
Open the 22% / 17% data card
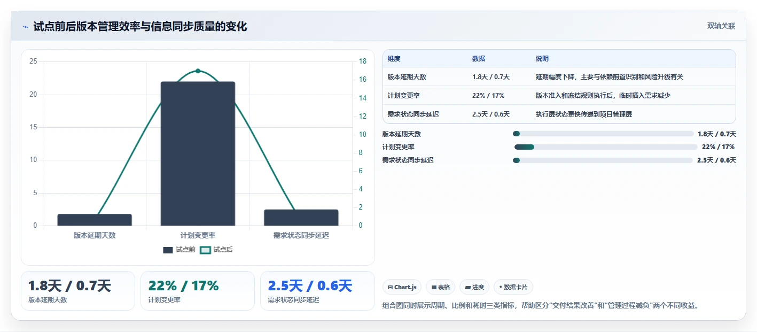[198, 291]
